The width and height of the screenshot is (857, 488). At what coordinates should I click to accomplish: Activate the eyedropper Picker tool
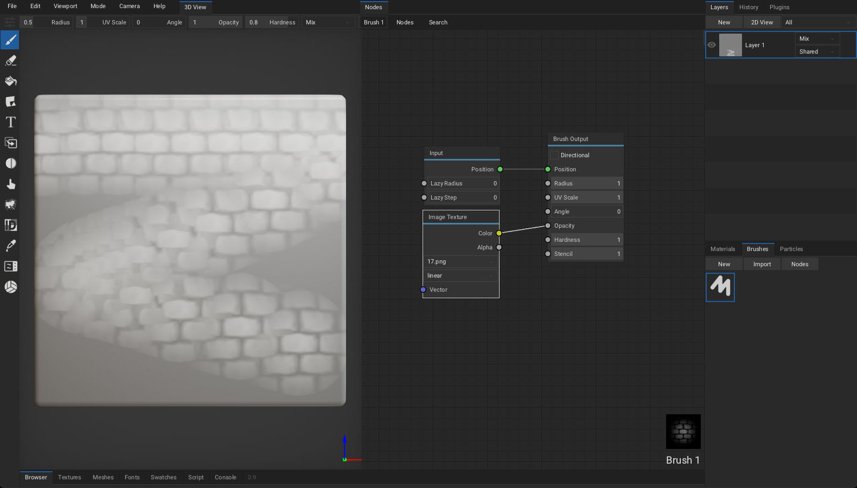pyautogui.click(x=10, y=246)
